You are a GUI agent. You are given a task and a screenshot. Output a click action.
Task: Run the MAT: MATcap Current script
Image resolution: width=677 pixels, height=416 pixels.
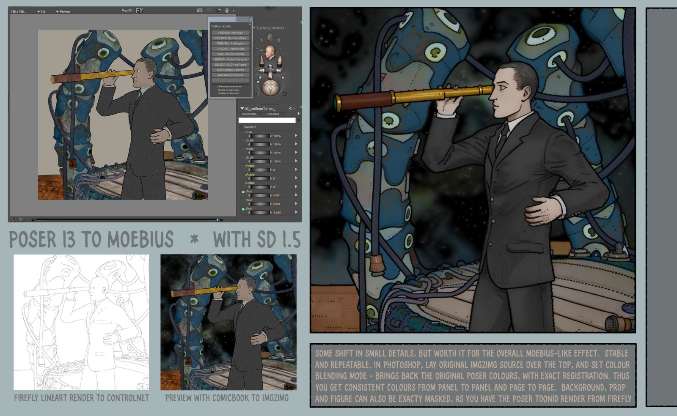[x=231, y=75]
